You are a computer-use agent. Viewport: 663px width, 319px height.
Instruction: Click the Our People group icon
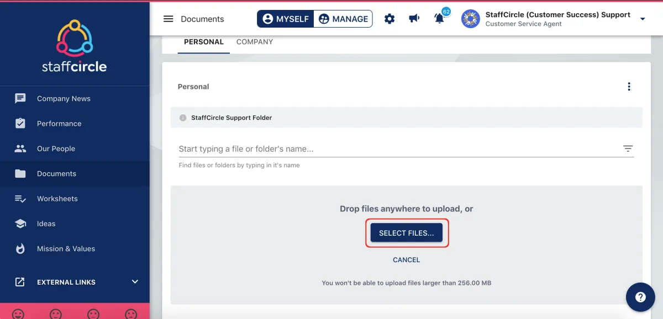(x=20, y=148)
